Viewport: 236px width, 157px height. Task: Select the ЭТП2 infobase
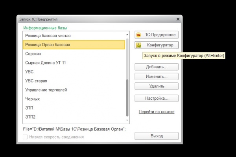[74, 117]
